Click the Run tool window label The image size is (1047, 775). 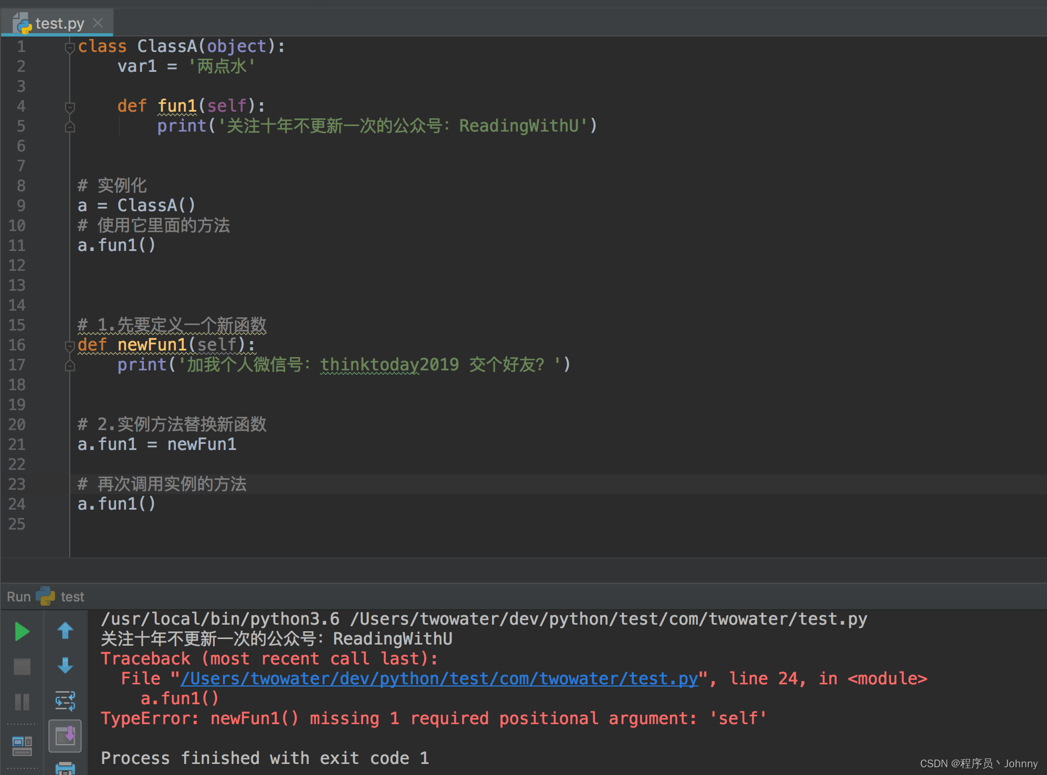19,597
